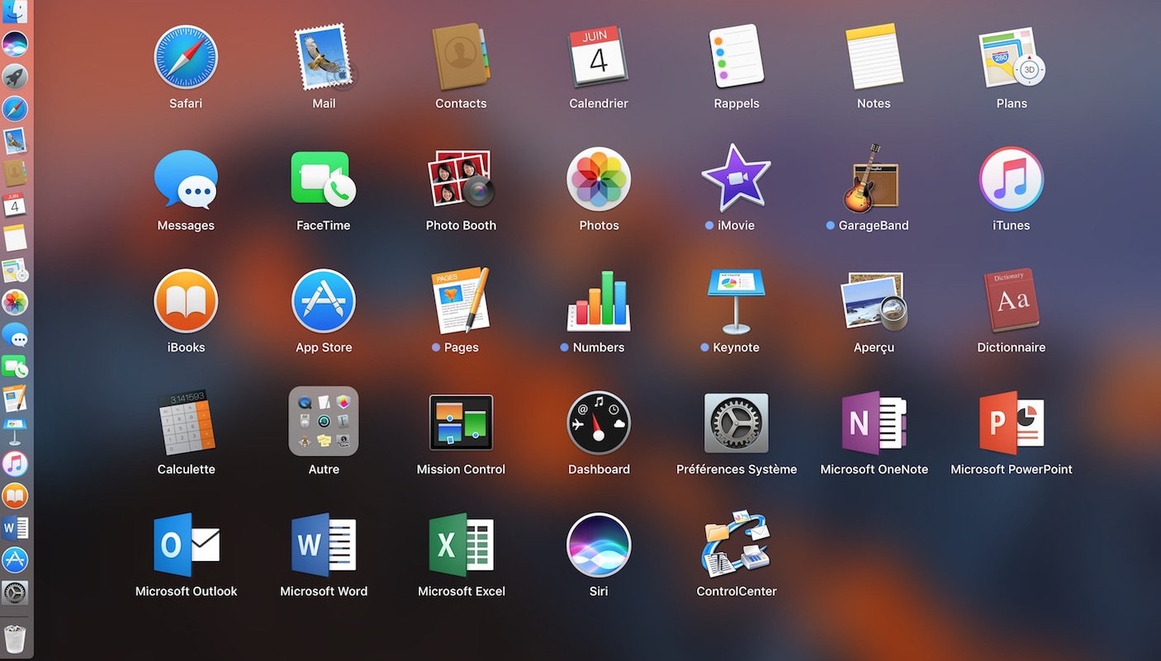
Task: Launch the Mail app
Action: click(x=324, y=57)
